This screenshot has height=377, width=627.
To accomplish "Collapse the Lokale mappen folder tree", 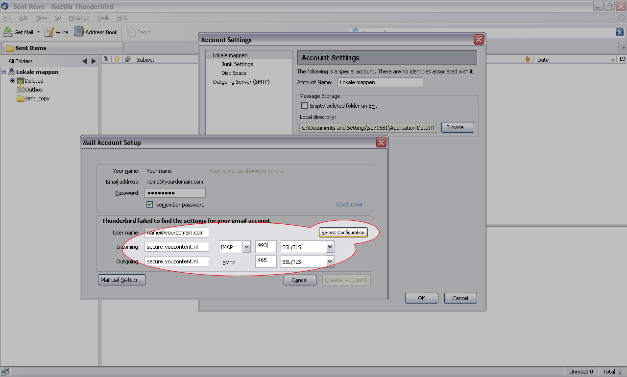I will click(x=4, y=72).
